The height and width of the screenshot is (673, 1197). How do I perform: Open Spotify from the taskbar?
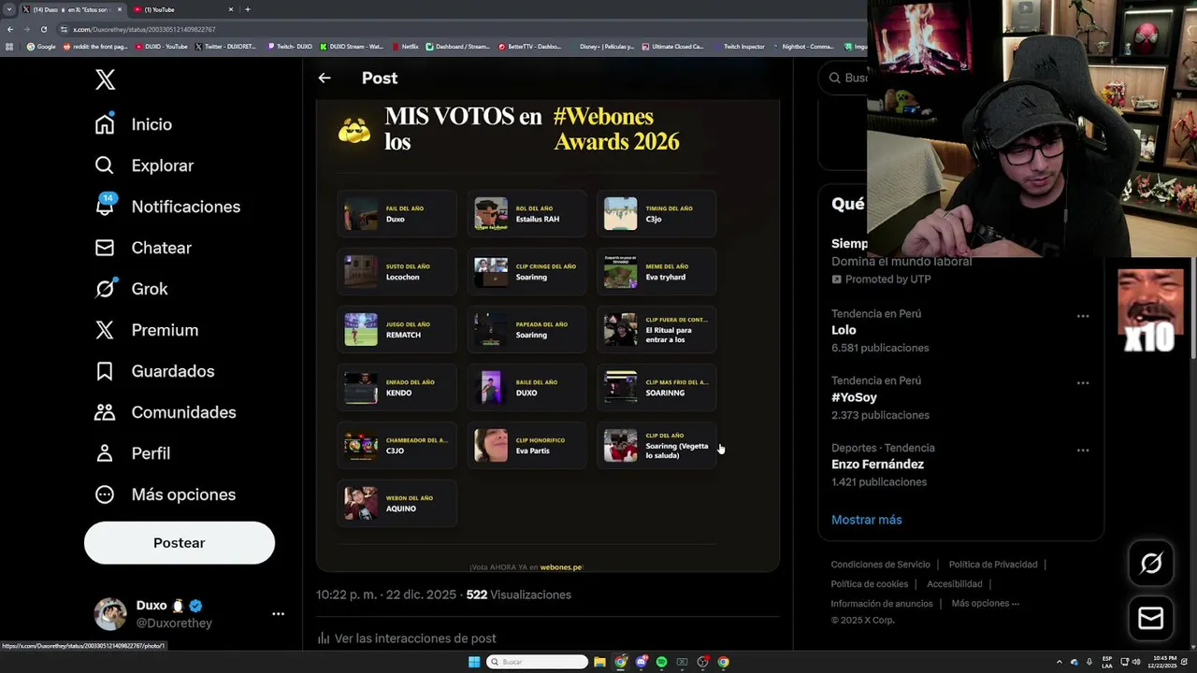coord(661,662)
